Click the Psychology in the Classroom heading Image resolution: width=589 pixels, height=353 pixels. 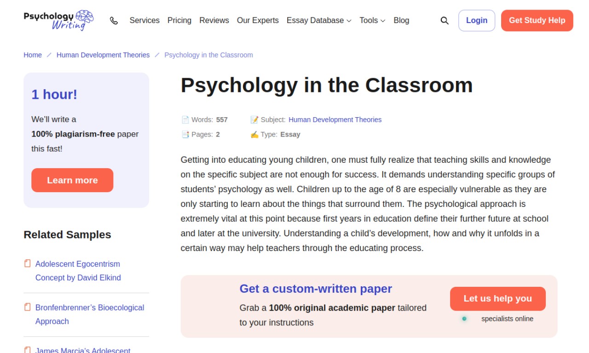(x=327, y=85)
